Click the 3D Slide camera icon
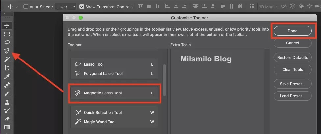Image resolution: width=321 pixels, height=134 pixels. [310, 7]
